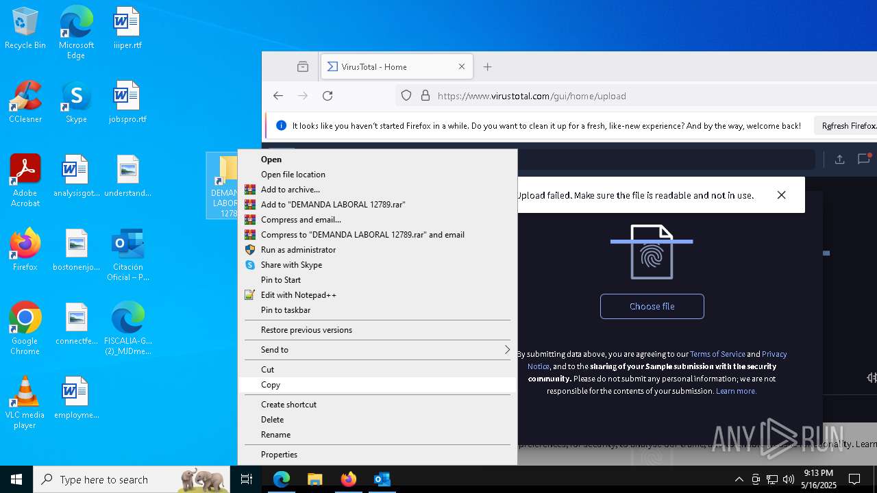Viewport: 877px width, 493px height.
Task: Select Add to "DEMANDA LABORAL 12789.rar"
Action: 378,205
